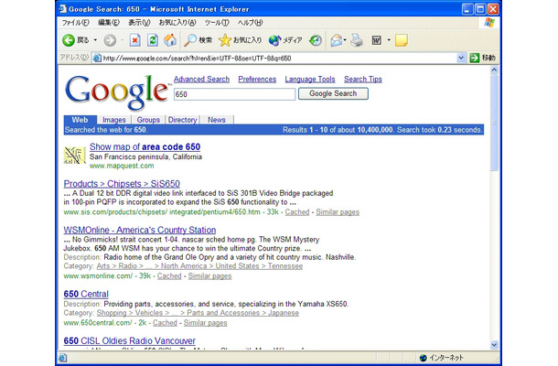Click the Edit with Word toolbar icon
Viewport: 558px width, 366px height.
coord(377,40)
